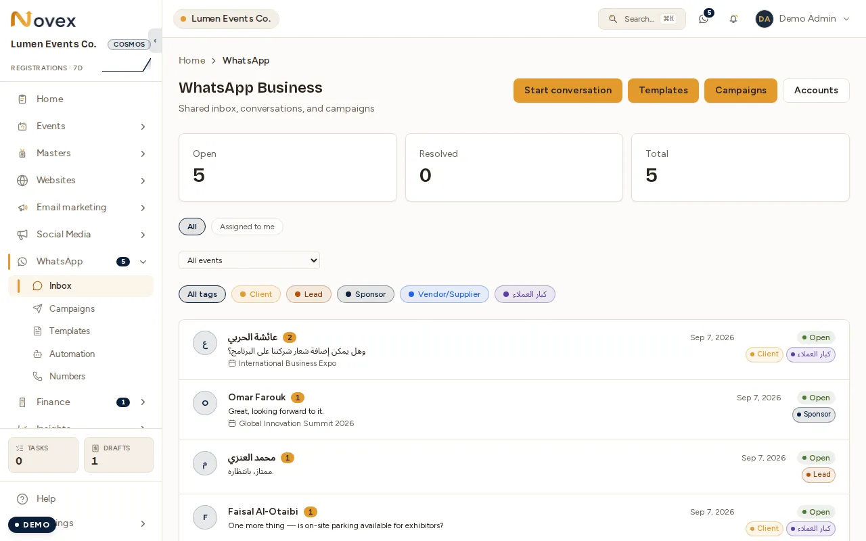Click the Novex logo
This screenshot has width=866, height=541.
(x=43, y=20)
